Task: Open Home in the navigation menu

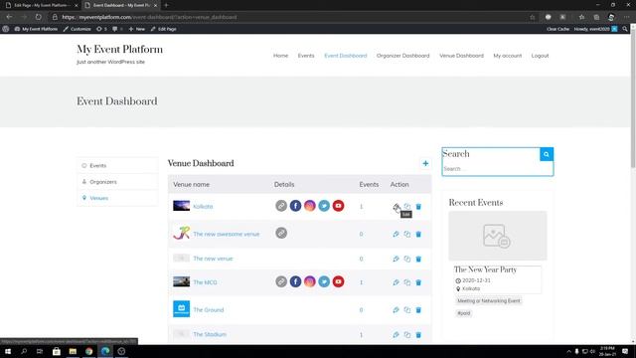Action: point(280,56)
